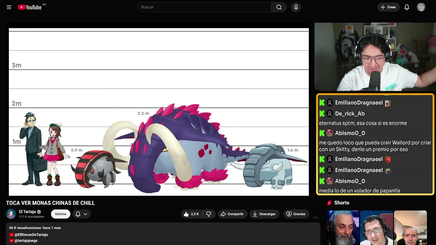Viewport: 436px width, 245px height.
Task: Click the title "TOCA VER MONAS CHINAS DE CHILL"
Action: click(x=50, y=203)
